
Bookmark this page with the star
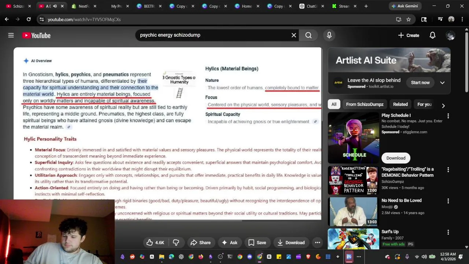[x=409, y=19]
